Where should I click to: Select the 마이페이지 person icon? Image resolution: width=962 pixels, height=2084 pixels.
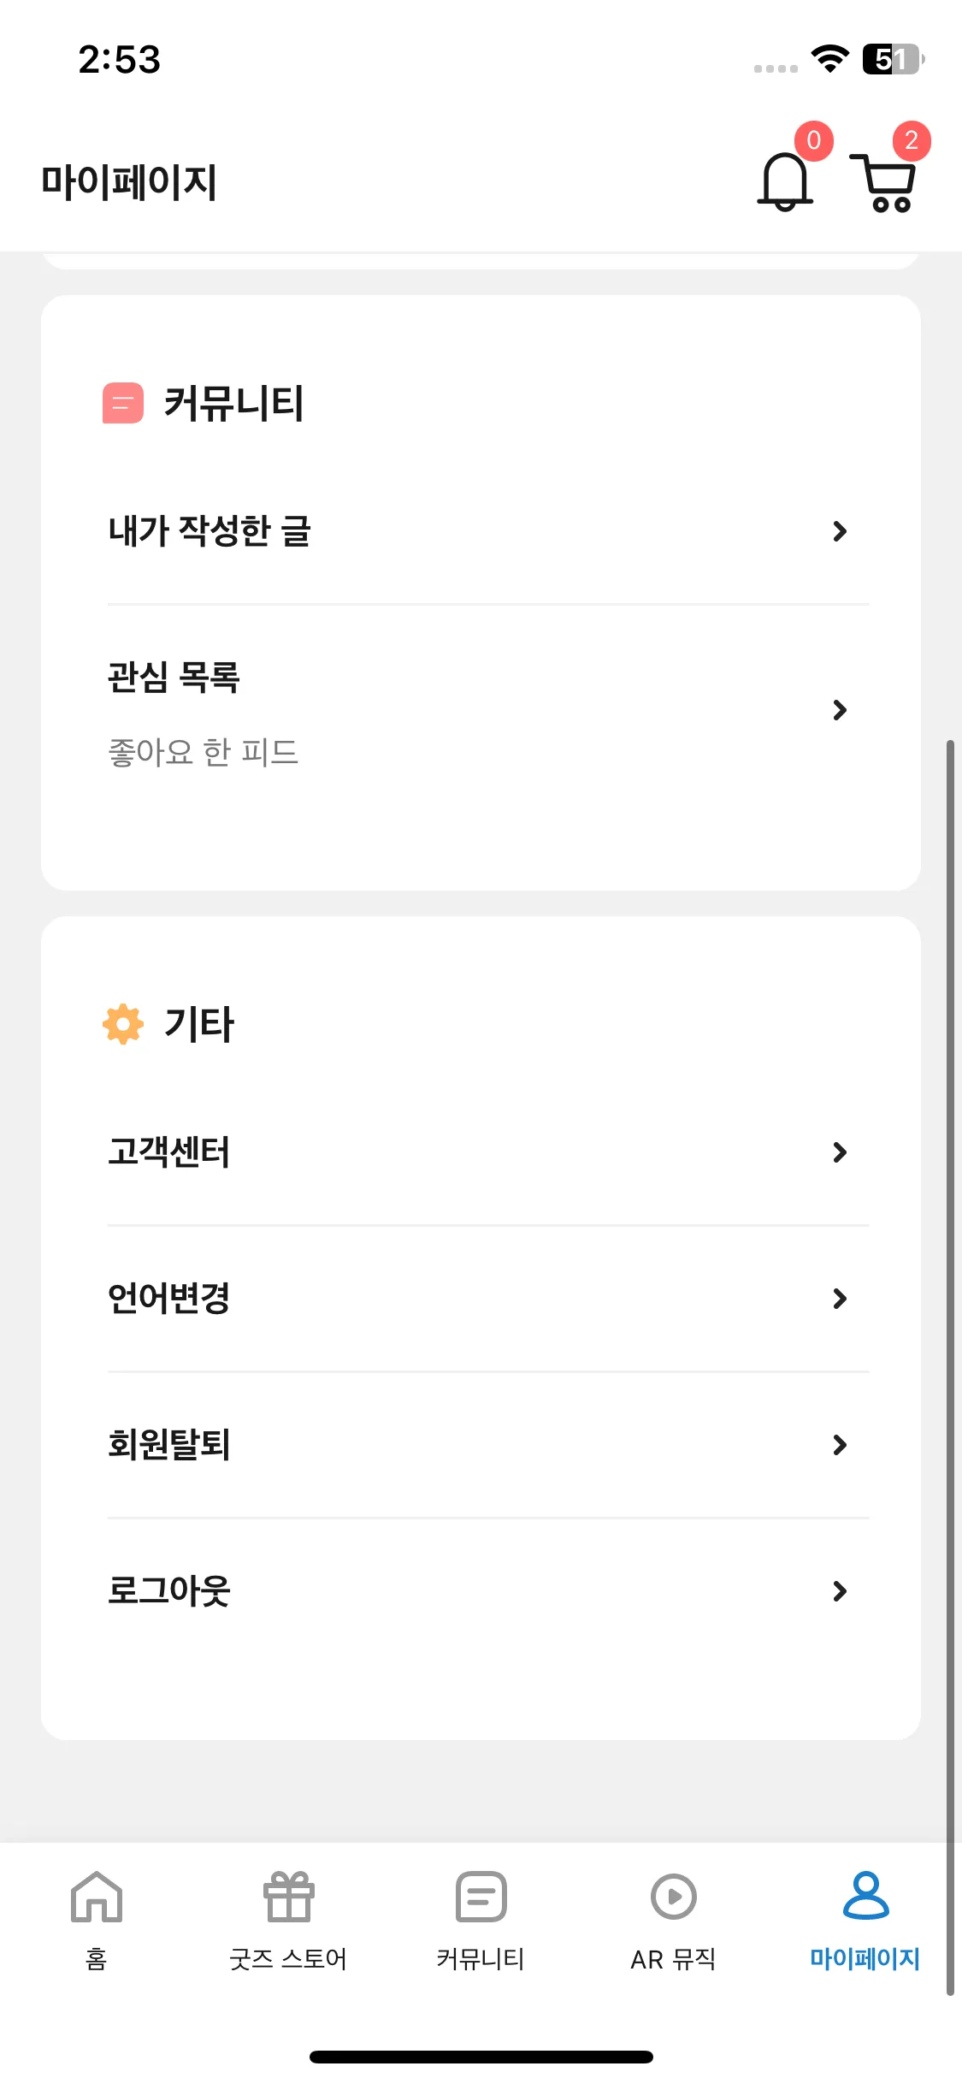click(866, 1895)
